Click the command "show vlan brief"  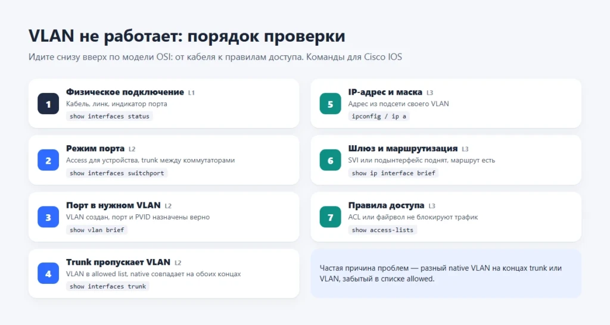(97, 230)
